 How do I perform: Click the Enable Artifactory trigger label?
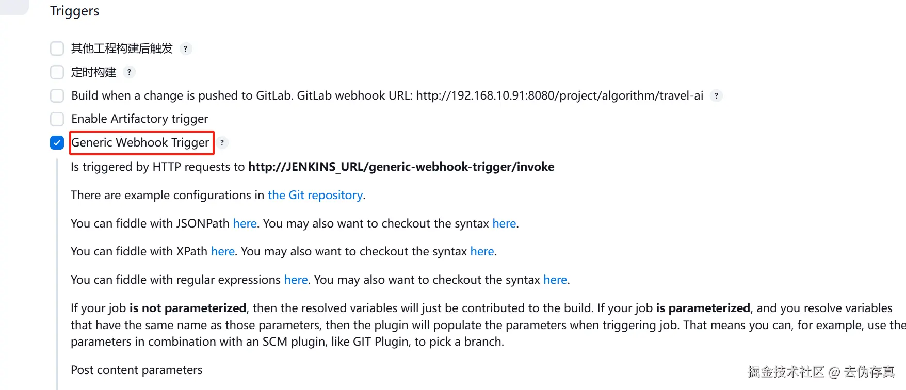[140, 119]
